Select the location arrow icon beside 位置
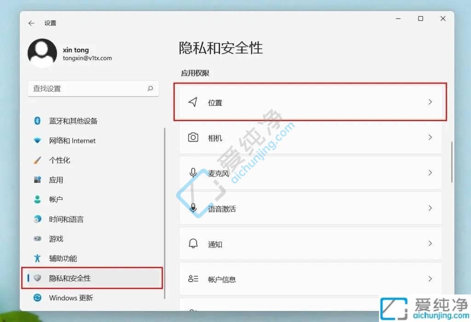Screen dimensions: 471x322 click(194, 102)
